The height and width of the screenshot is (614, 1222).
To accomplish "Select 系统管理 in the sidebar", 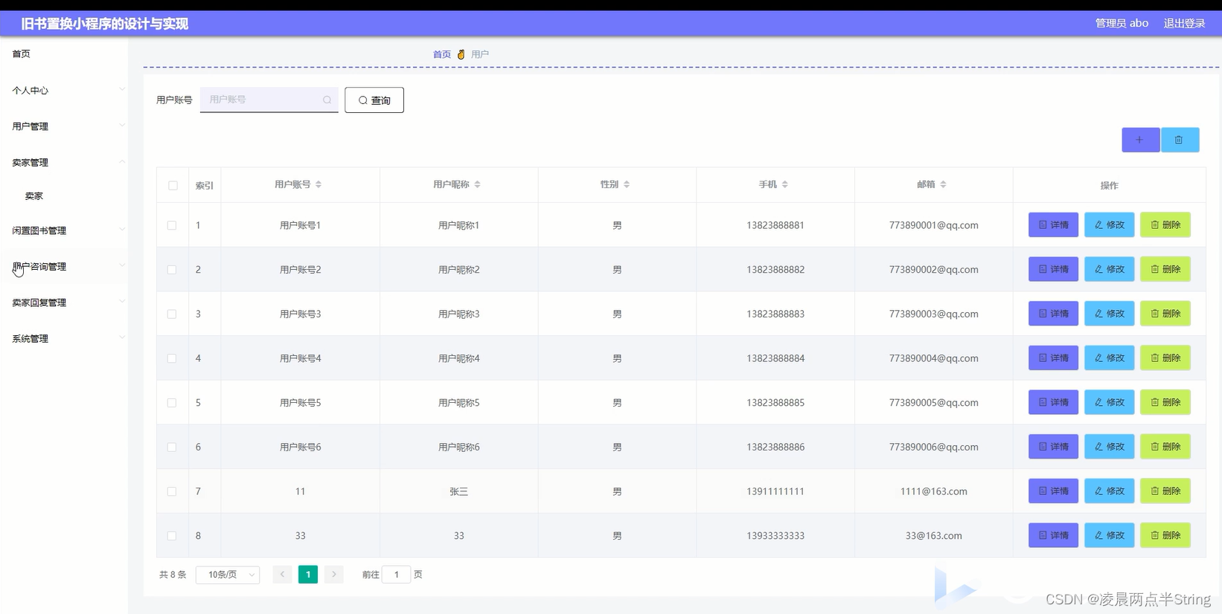I will point(31,338).
